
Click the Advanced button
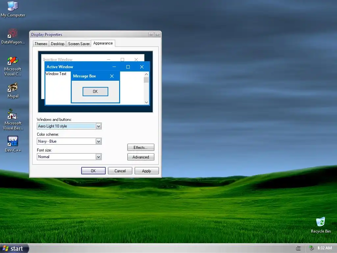pos(141,157)
